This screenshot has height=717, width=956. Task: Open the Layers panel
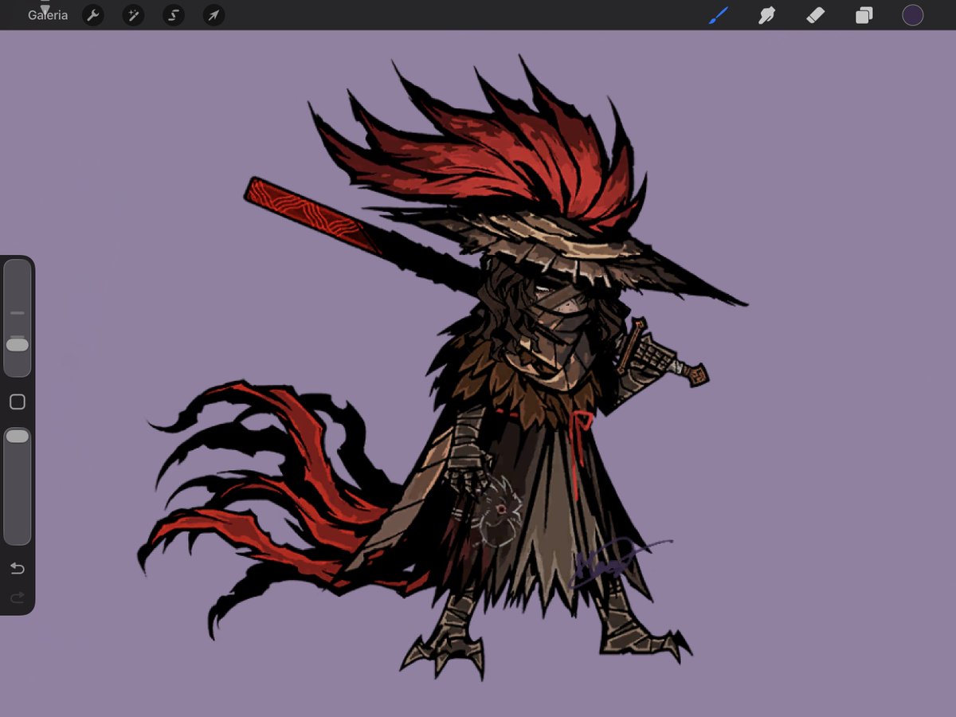863,15
